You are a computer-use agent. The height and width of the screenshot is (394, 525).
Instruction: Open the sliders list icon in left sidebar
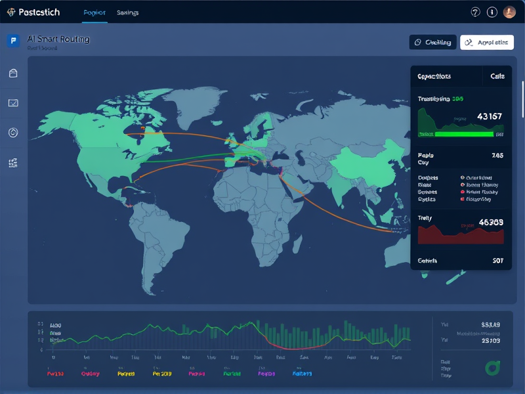(13, 162)
